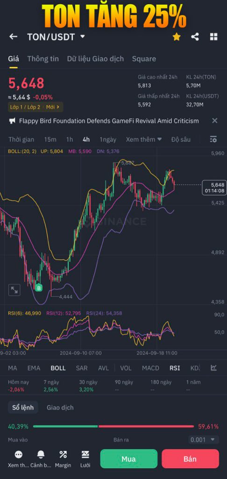The image size is (227, 479).
Task: Toggle the MACD indicator
Action: click(x=150, y=368)
